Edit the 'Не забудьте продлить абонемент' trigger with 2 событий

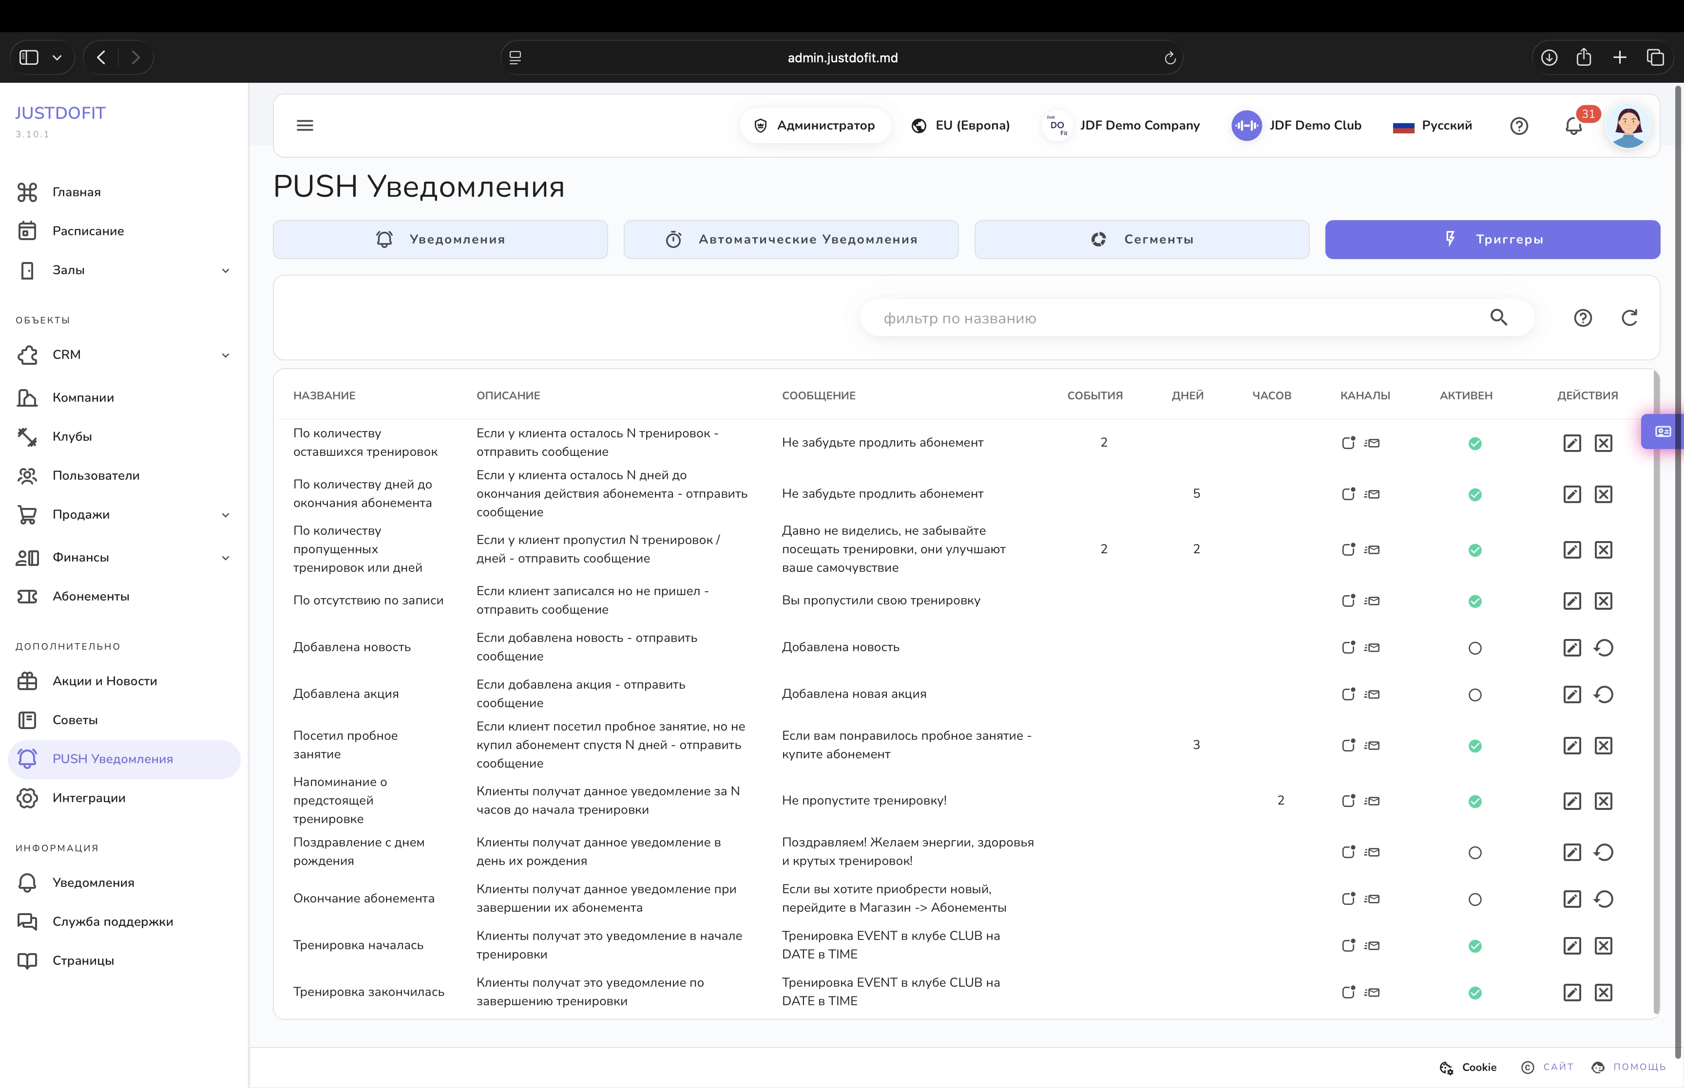click(x=1571, y=443)
